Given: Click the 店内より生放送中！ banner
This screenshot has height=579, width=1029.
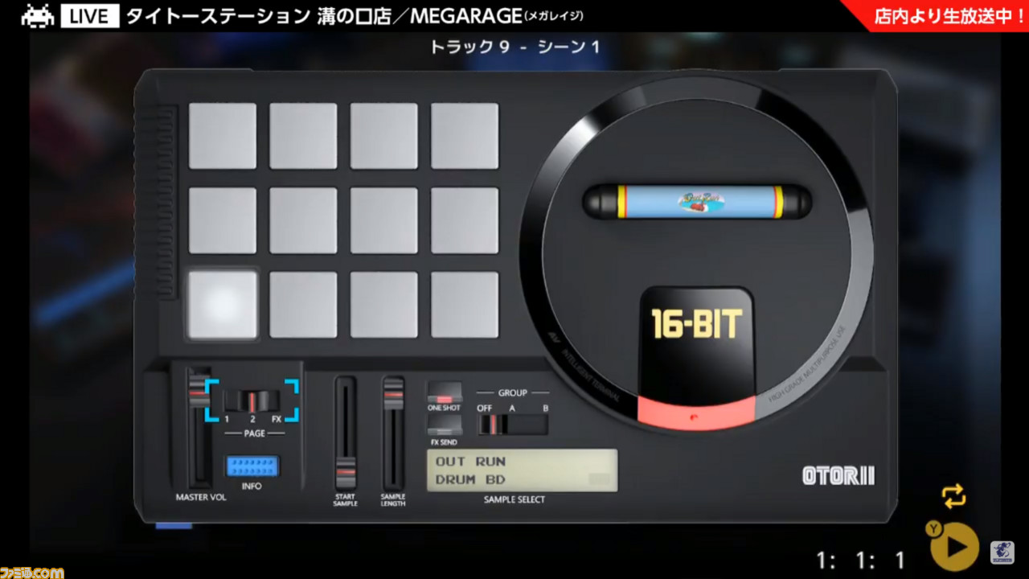Looking at the screenshot, I should pyautogui.click(x=949, y=16).
